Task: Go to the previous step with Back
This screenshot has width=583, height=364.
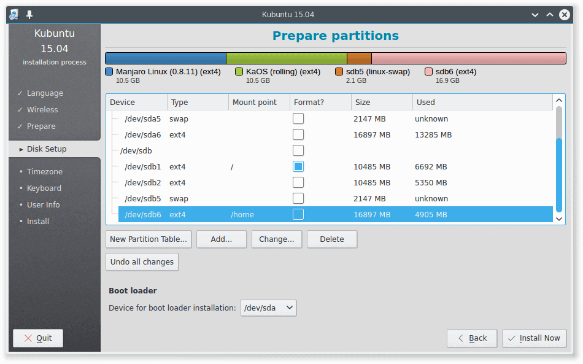Action: tap(472, 338)
